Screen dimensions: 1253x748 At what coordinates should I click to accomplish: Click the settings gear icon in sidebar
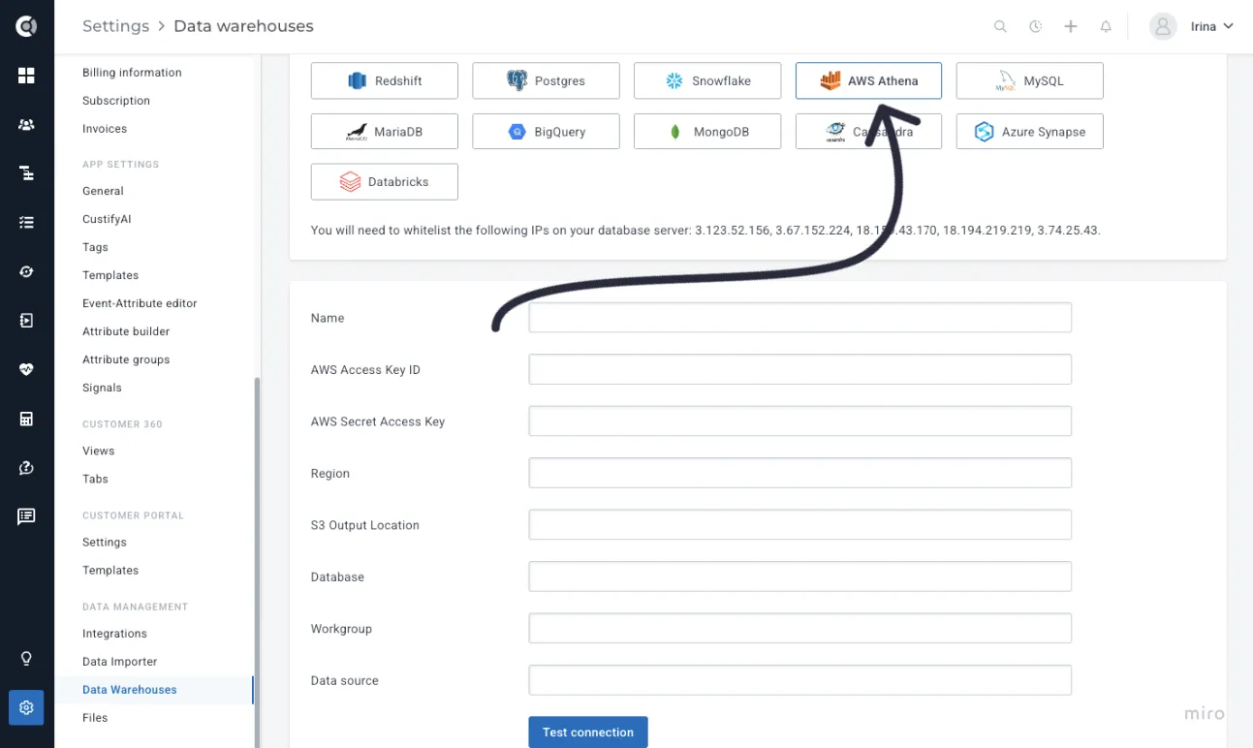[26, 707]
